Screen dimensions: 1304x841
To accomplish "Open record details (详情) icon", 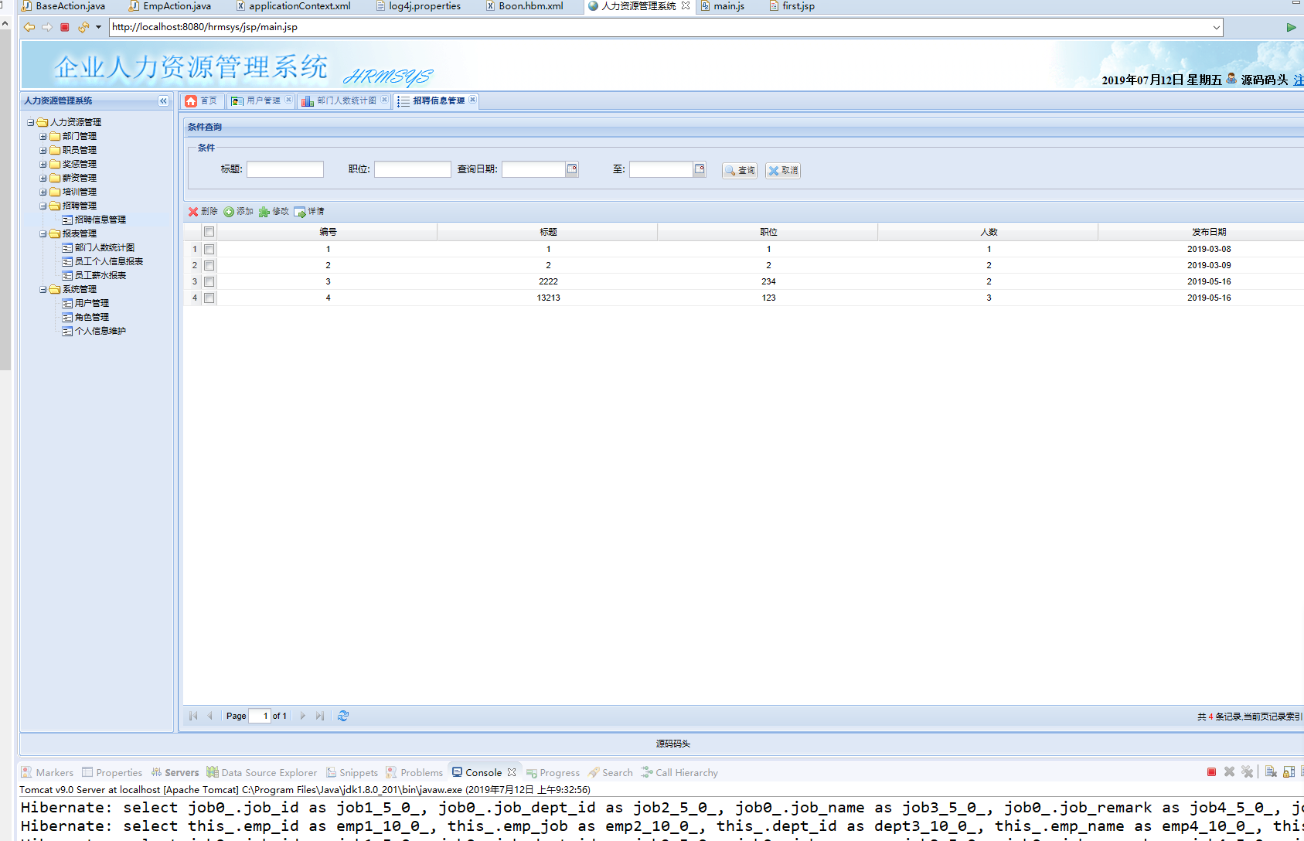I will coord(300,212).
